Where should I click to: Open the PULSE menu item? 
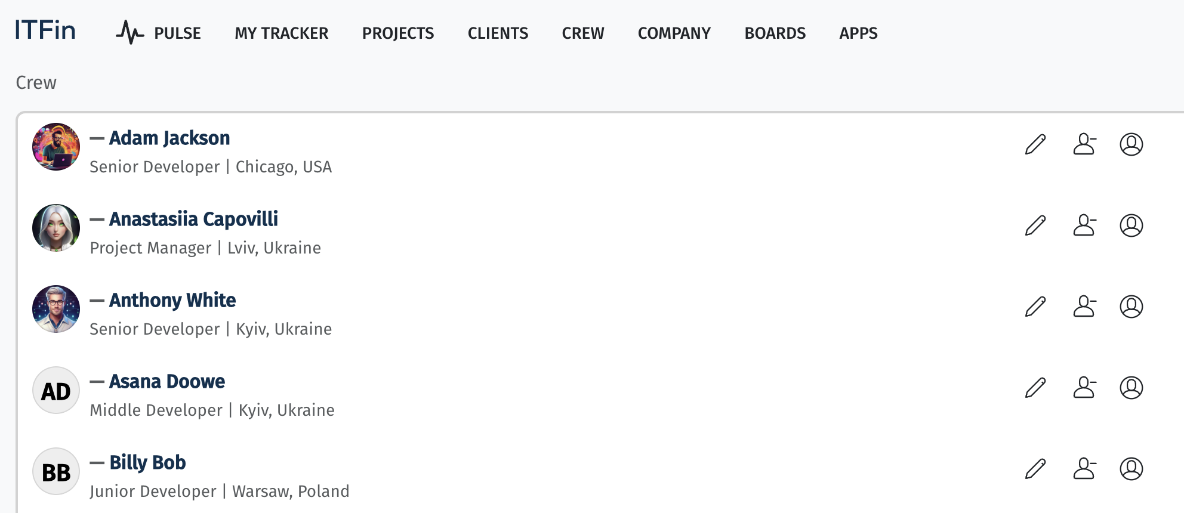[177, 33]
